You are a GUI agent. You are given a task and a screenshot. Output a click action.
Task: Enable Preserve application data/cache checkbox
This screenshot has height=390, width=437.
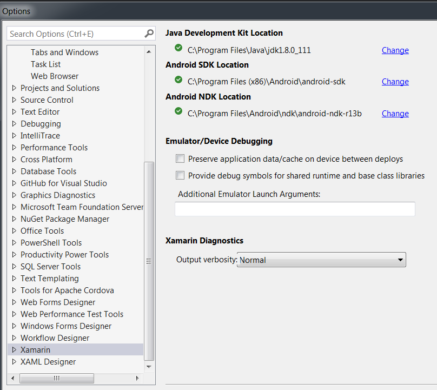pyautogui.click(x=180, y=158)
